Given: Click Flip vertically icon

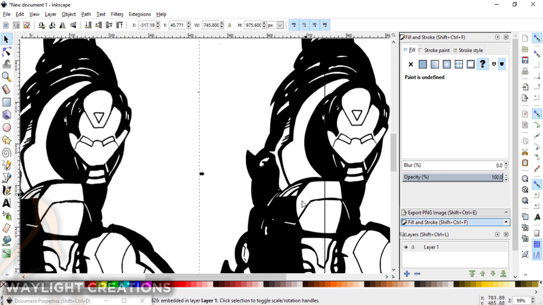Looking at the screenshot, I should [73, 25].
